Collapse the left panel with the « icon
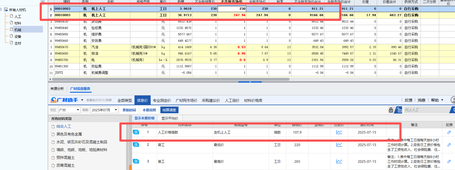 point(43,1)
